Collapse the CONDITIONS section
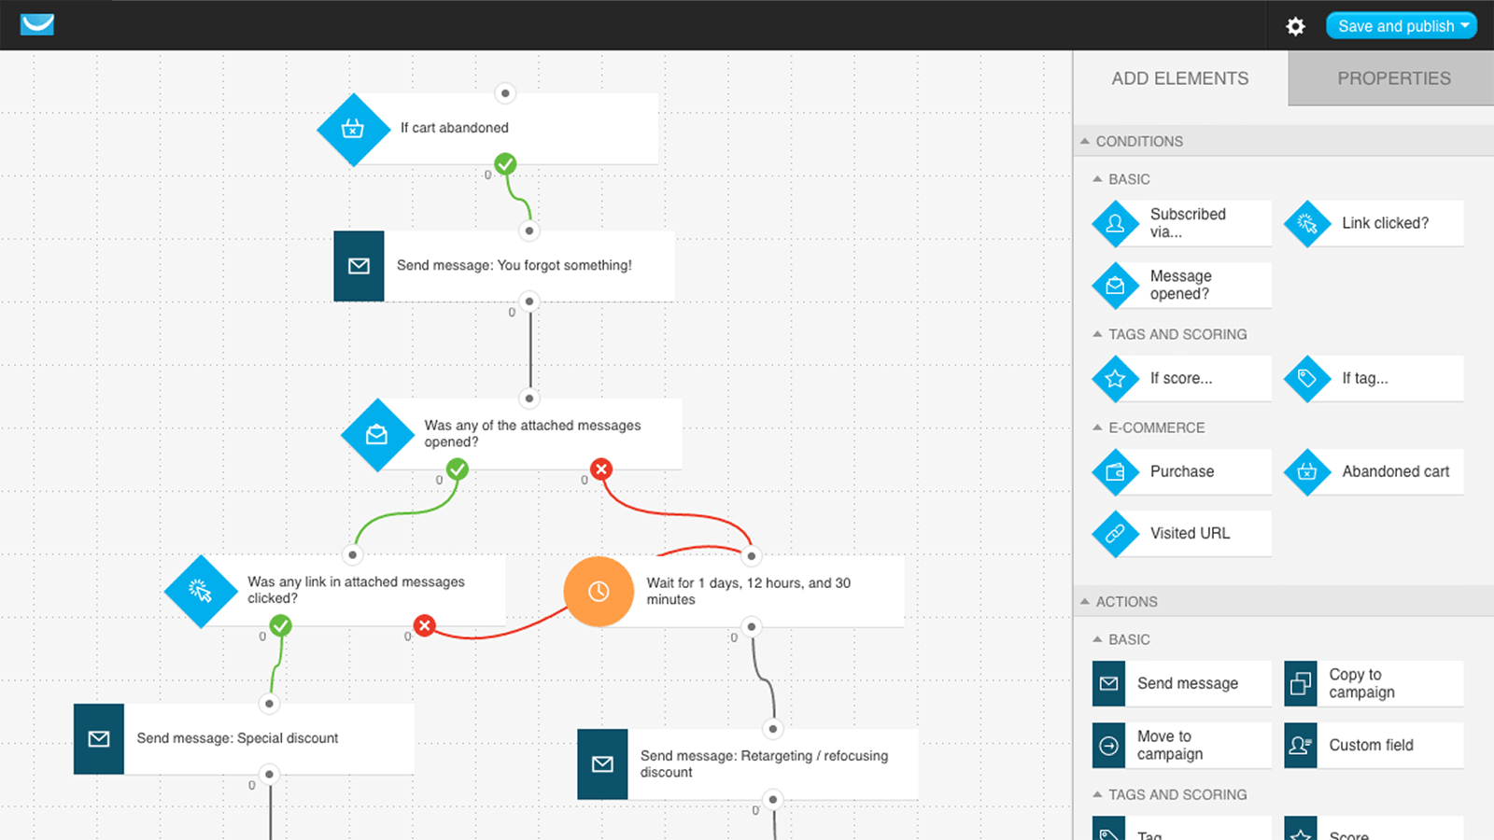The width and height of the screenshot is (1494, 840). pos(1085,141)
